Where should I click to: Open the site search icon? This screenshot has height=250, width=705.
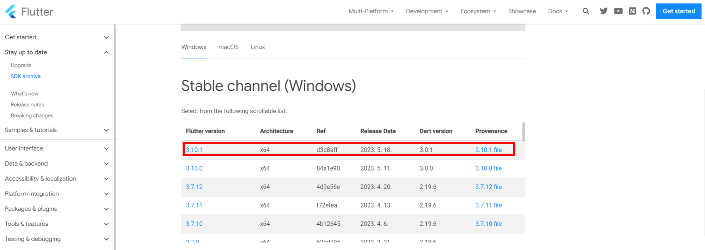(586, 11)
